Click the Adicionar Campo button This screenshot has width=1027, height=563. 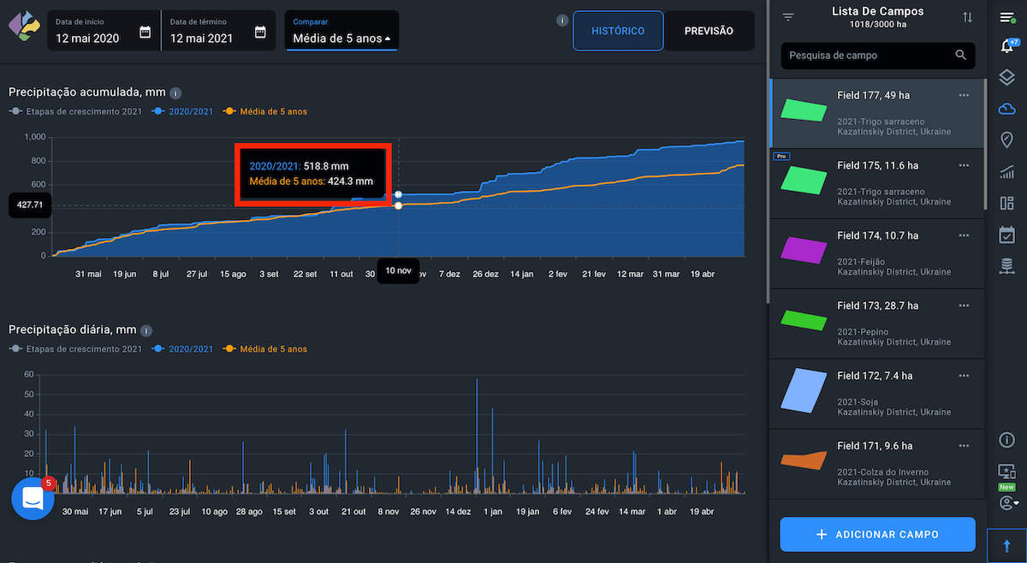click(877, 534)
